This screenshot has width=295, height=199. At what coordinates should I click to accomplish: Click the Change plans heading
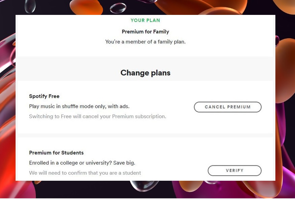click(x=145, y=73)
